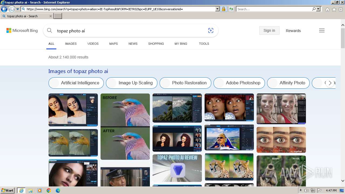Show hidden system tray icons
345x194 pixels.
pos(301,190)
